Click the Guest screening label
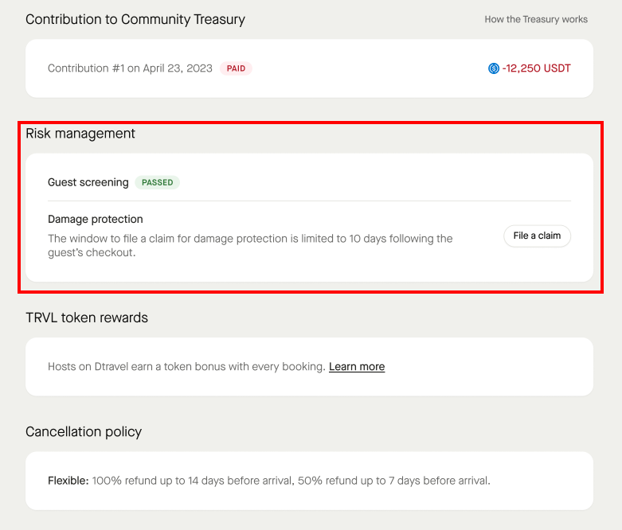 click(88, 182)
